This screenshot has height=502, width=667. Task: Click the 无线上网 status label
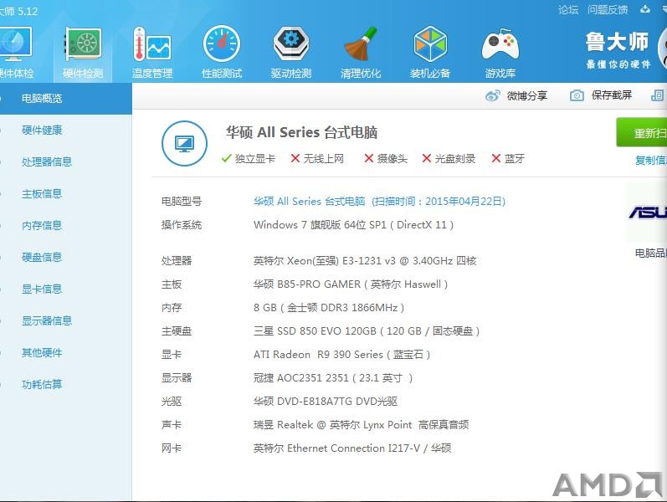coord(323,159)
